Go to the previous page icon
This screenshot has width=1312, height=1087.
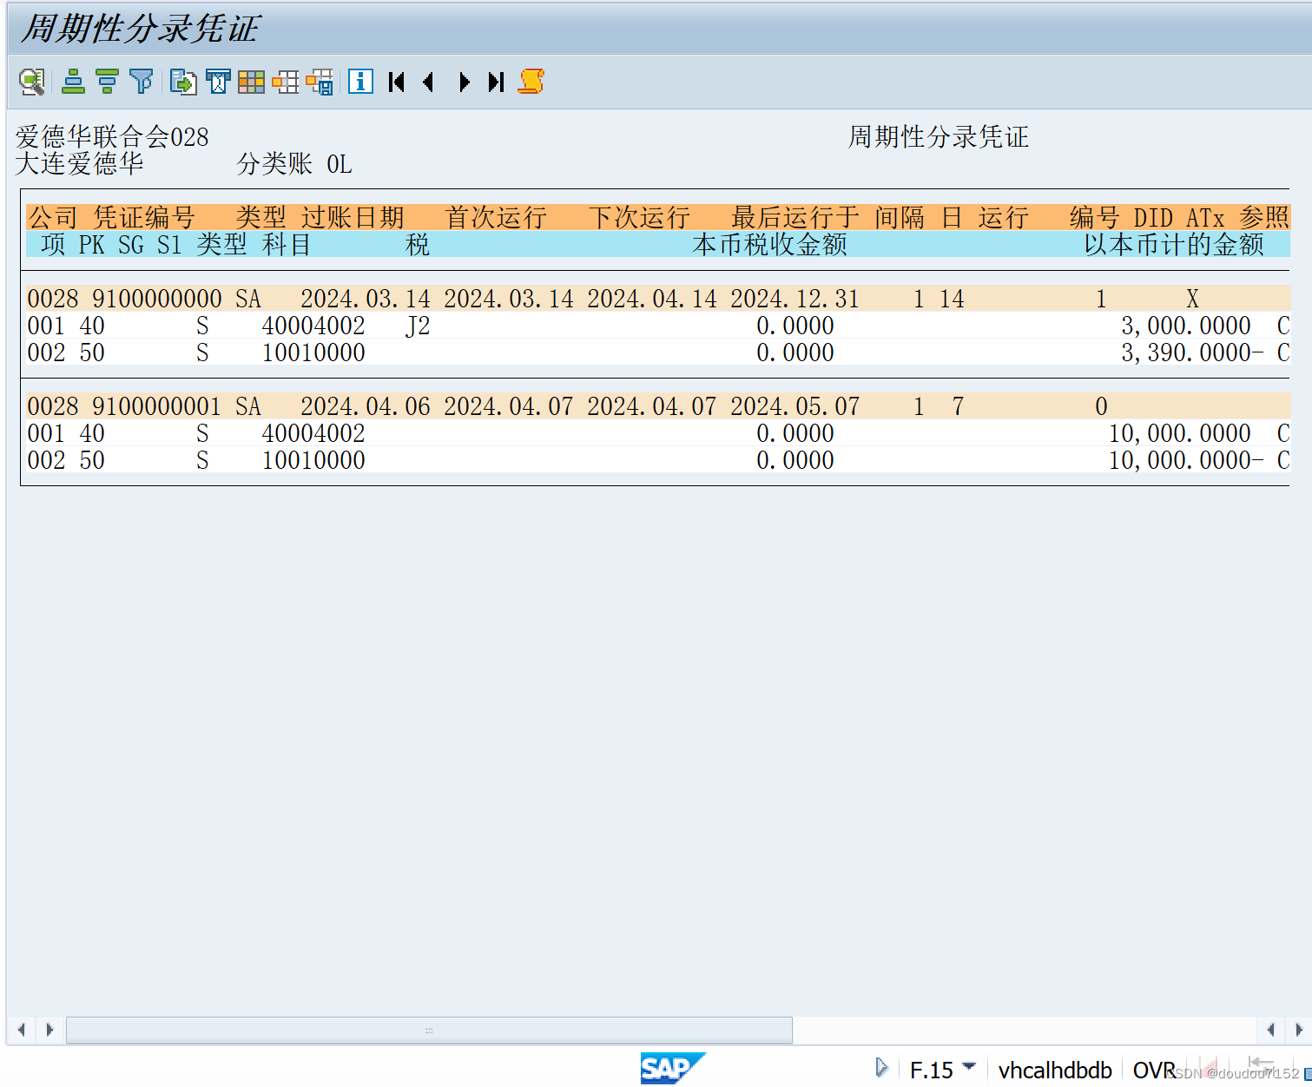429,82
